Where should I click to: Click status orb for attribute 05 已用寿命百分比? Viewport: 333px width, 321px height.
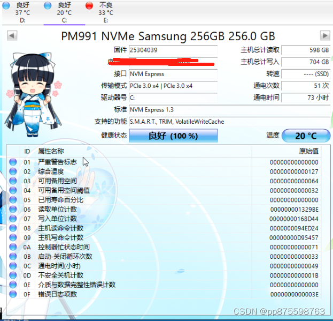coord(13,200)
